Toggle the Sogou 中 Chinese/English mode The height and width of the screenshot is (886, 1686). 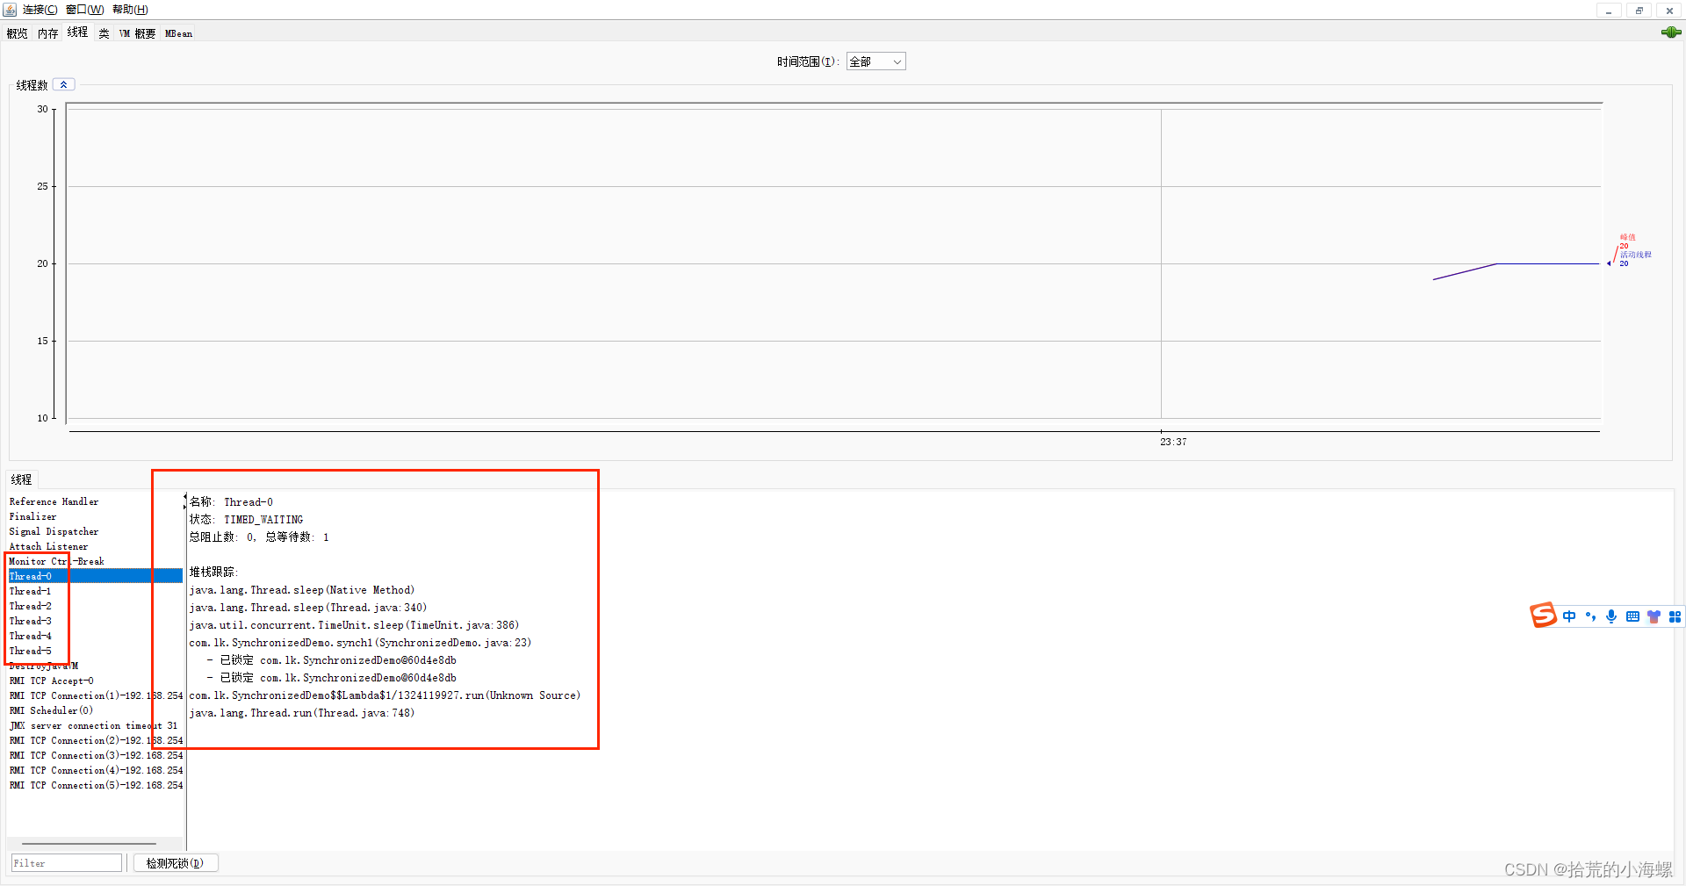(x=1569, y=616)
